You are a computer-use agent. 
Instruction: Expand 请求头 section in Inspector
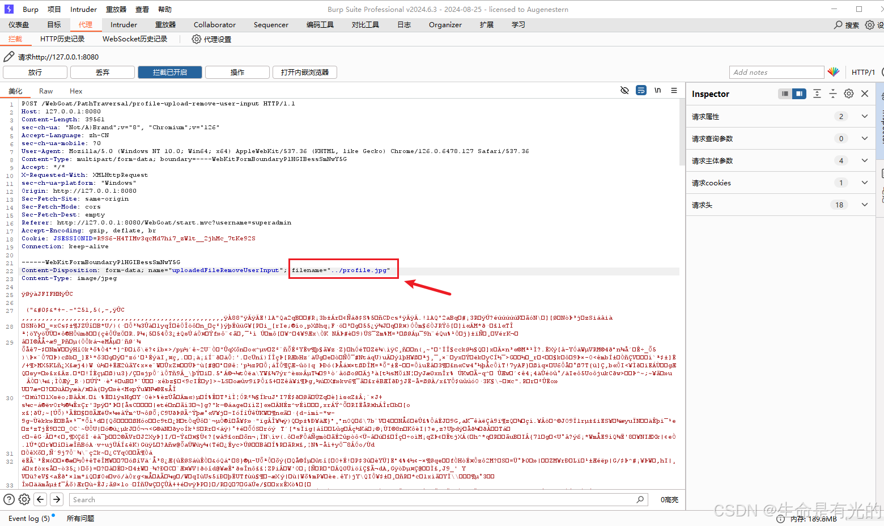864,205
